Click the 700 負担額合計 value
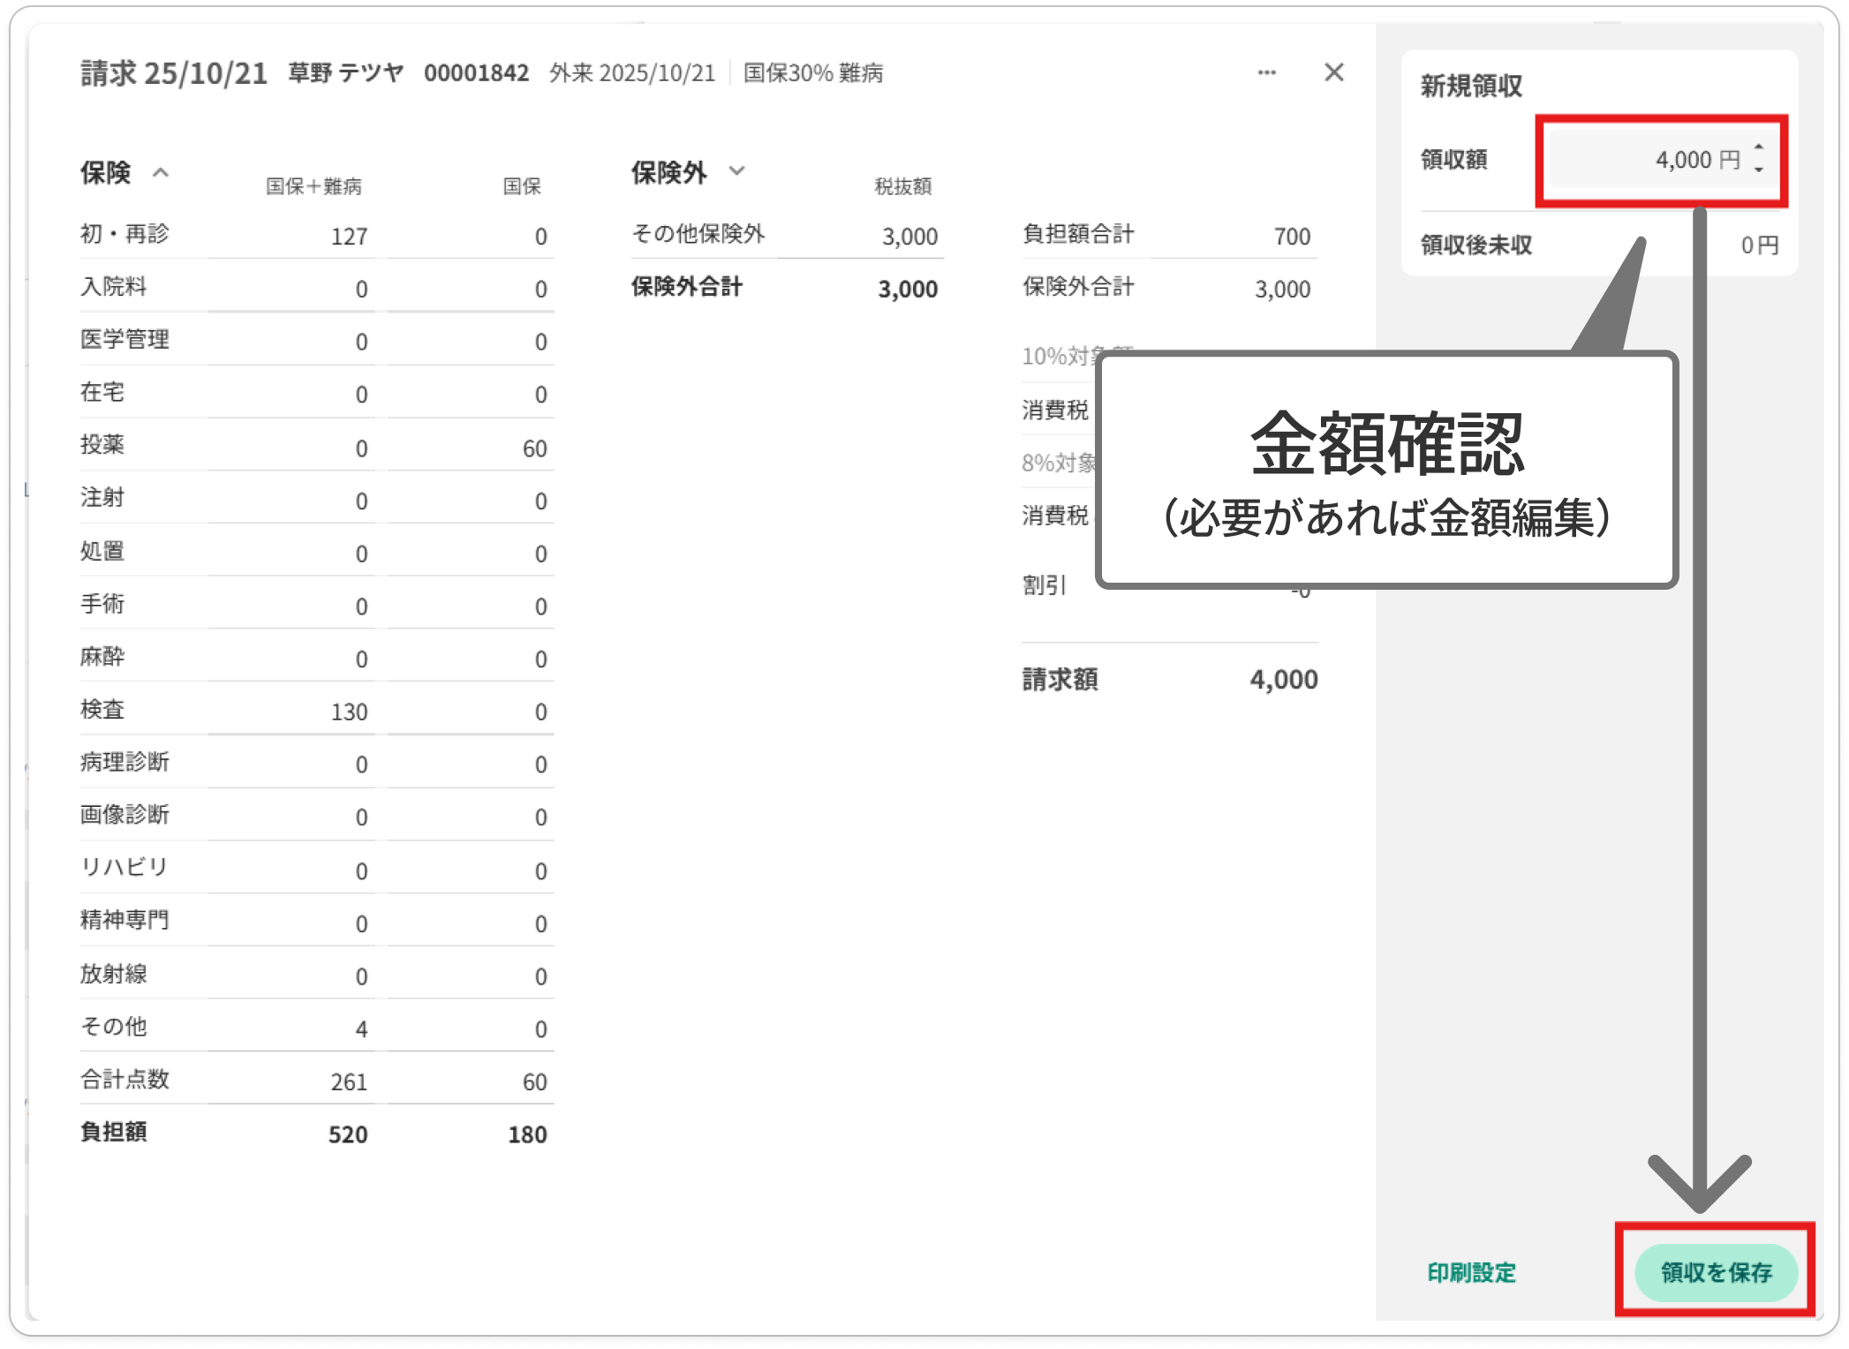The height and width of the screenshot is (1349, 1849). click(x=1292, y=237)
